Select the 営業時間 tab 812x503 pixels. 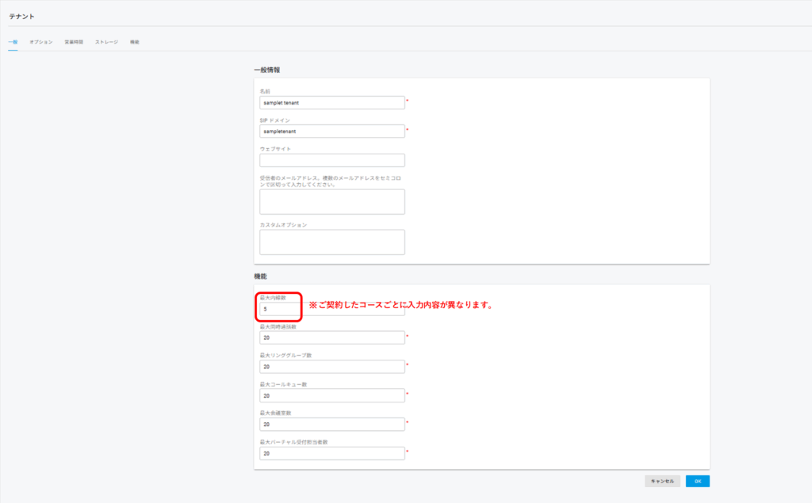point(74,41)
